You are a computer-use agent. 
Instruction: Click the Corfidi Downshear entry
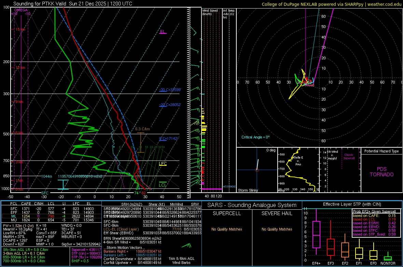[x=133, y=259]
